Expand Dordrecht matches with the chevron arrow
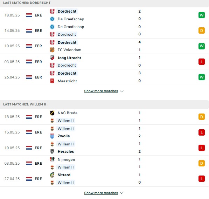Screen dimensions: 209x199 pyautogui.click(x=121, y=91)
